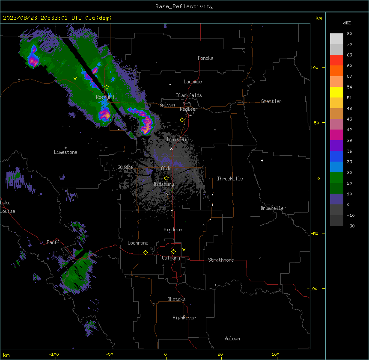Click the 36 dBZ blue legend swatch
369x360 pixels.
[x=336, y=156]
